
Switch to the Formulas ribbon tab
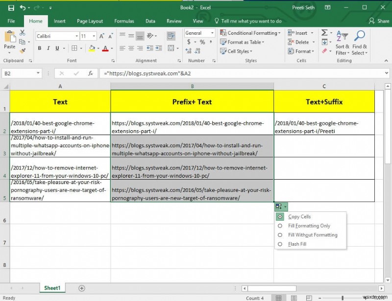(x=124, y=21)
